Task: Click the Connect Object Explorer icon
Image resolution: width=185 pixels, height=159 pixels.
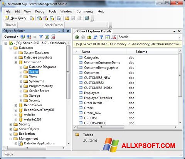Action: tap(23, 37)
